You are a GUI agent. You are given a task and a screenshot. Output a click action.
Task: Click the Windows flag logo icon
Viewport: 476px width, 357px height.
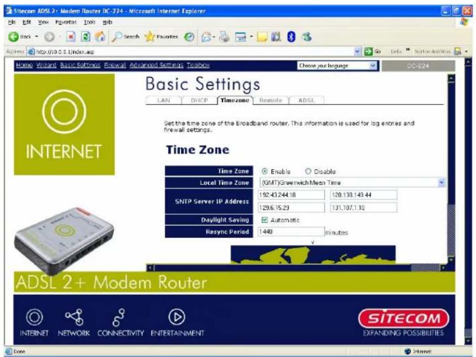pos(464,22)
